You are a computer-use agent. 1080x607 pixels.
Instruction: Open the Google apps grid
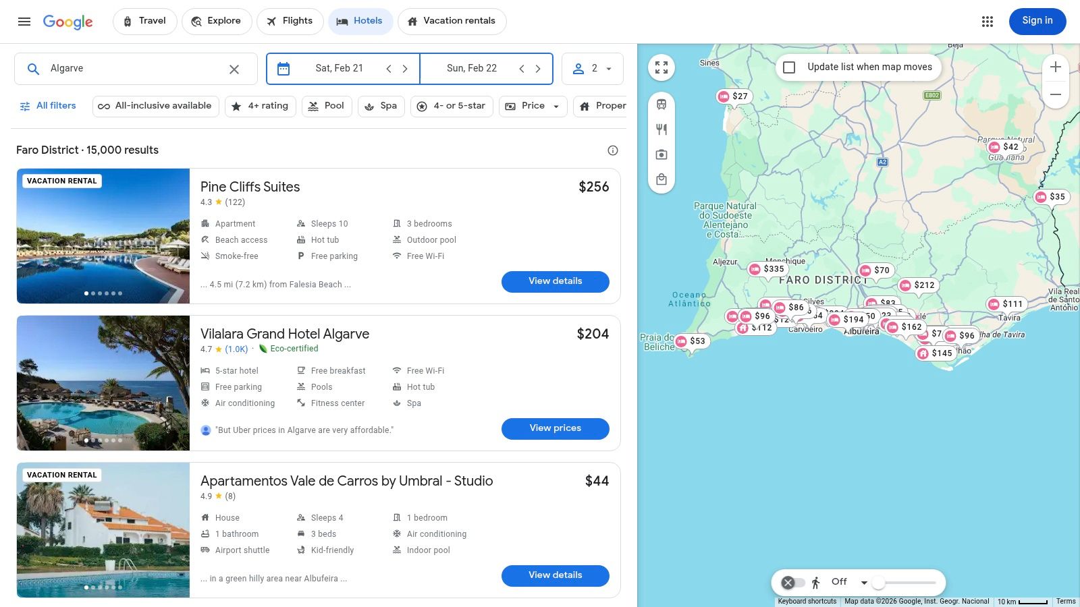(988, 22)
